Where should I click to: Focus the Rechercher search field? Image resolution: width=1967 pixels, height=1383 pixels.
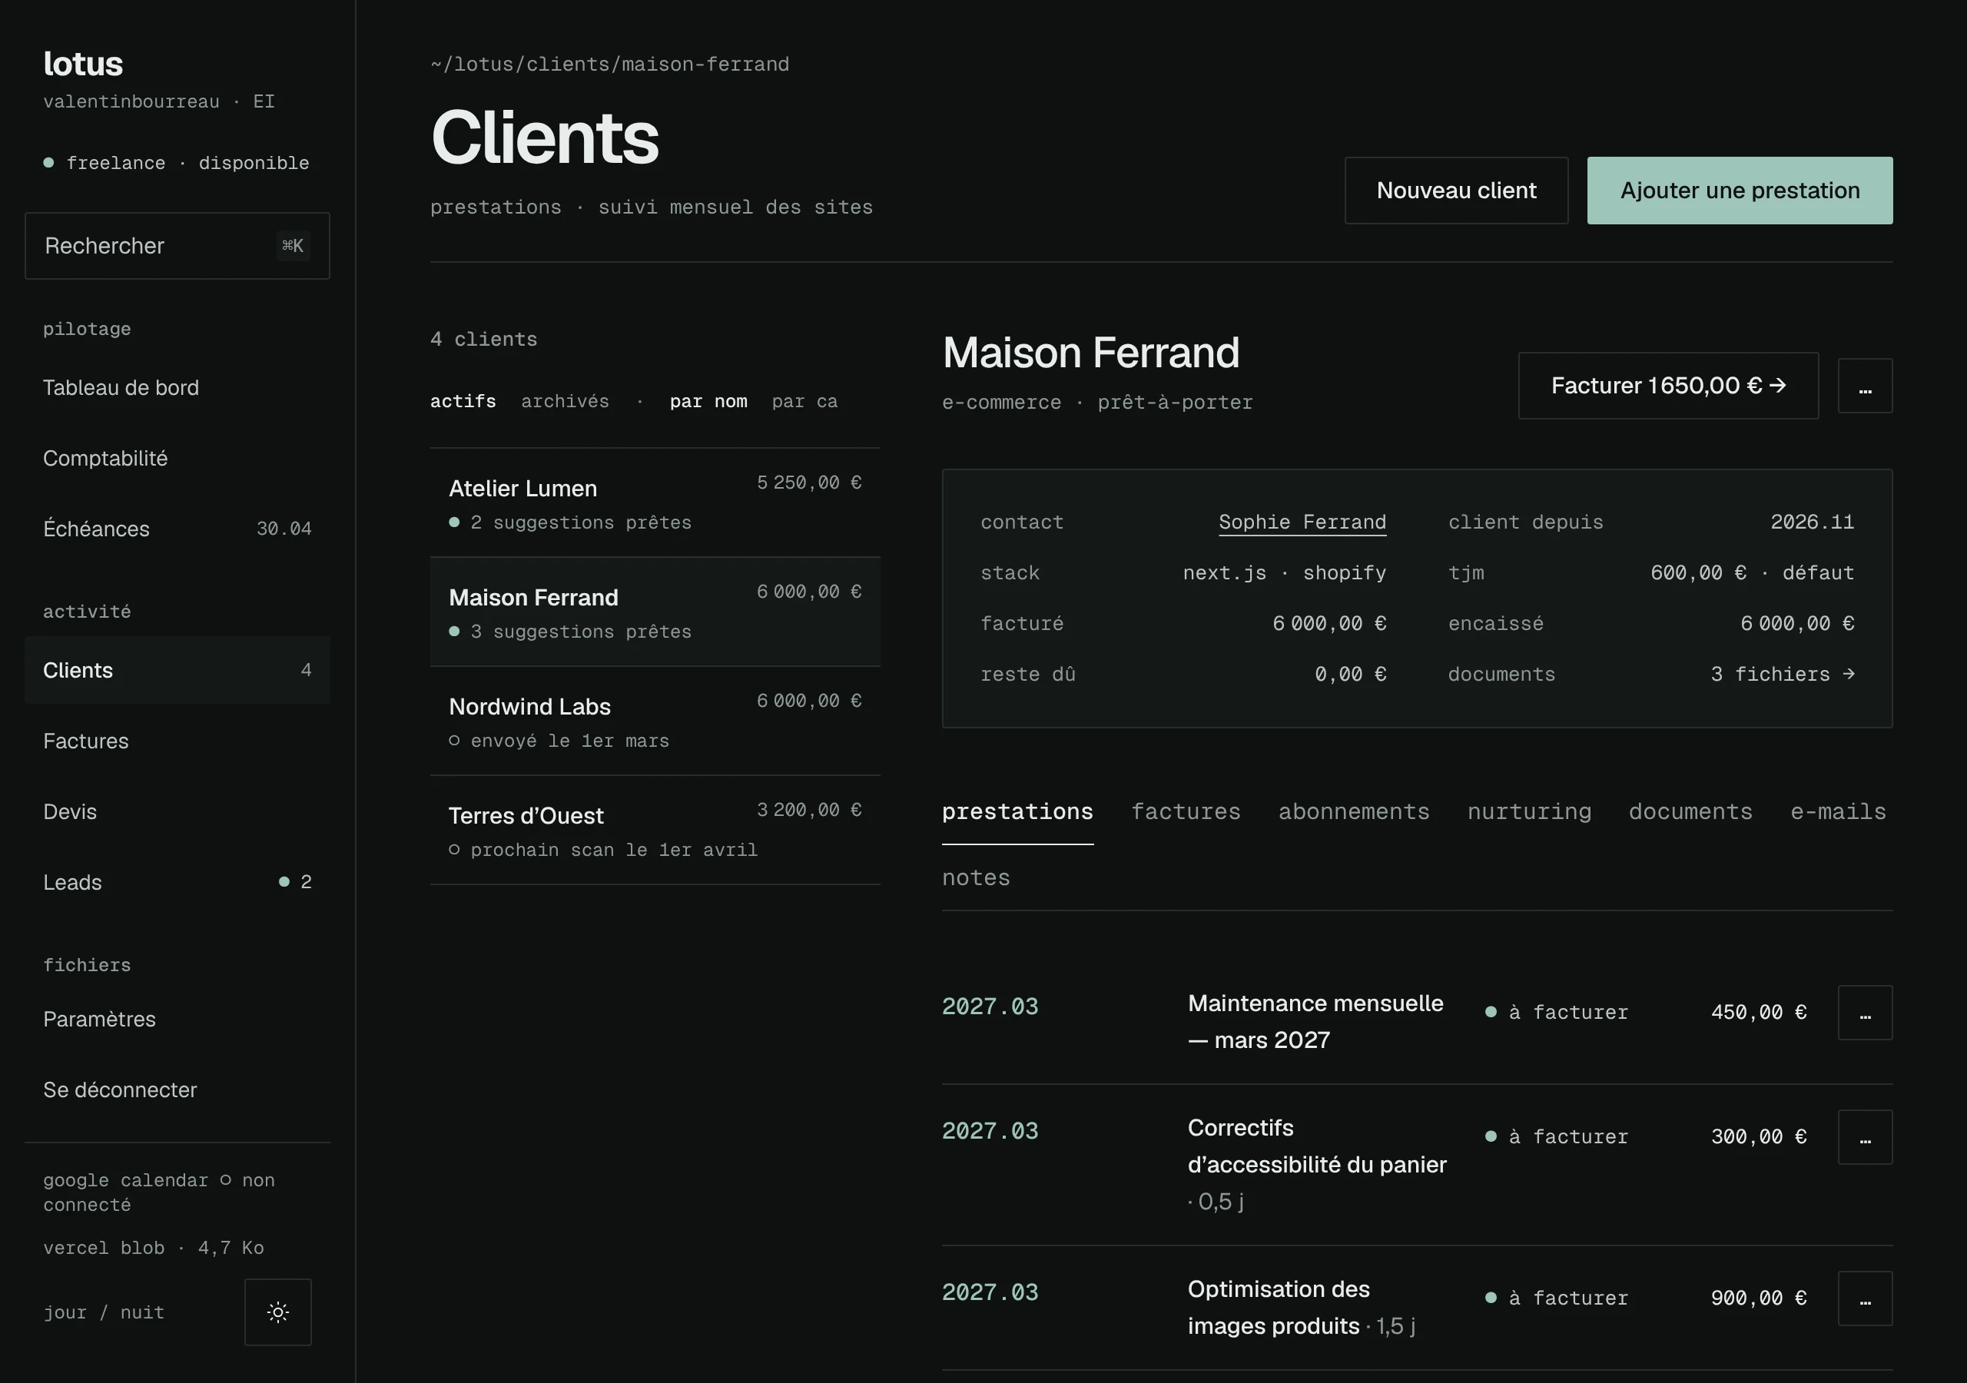177,246
